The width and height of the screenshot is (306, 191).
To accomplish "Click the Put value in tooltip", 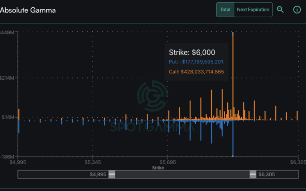I will click(x=196, y=62).
